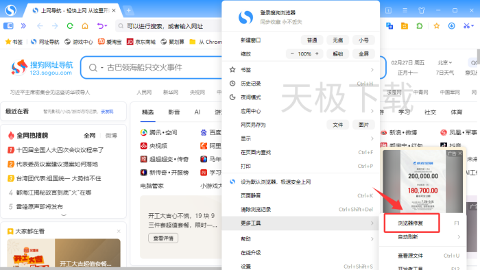Open the home page icon
480x270 pixels.
pyautogui.click(x=85, y=26)
